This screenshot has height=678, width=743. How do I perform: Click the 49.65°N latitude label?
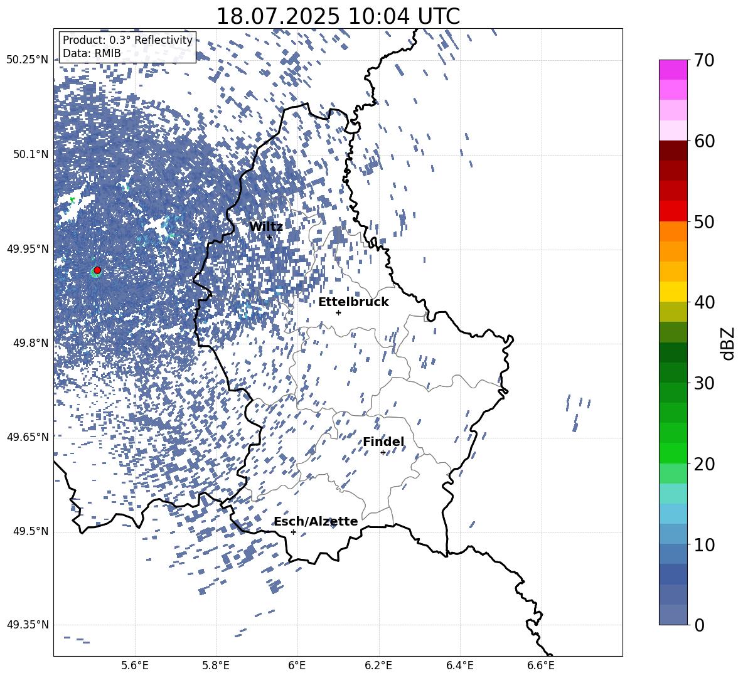point(28,437)
